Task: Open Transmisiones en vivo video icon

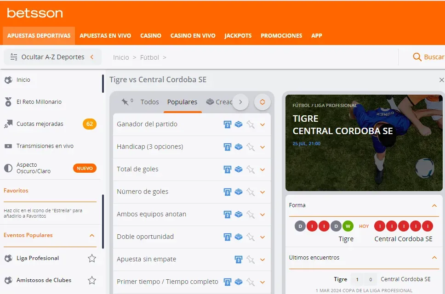Action: point(8,146)
